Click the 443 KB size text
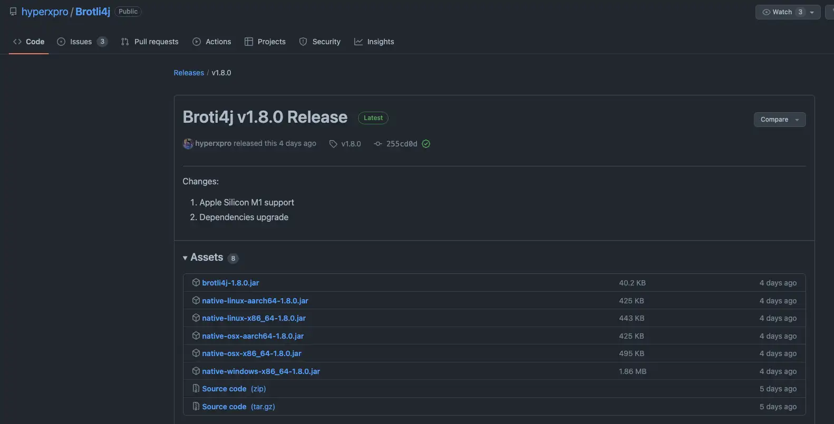Screen dimensions: 834x424 [x=632, y=318]
